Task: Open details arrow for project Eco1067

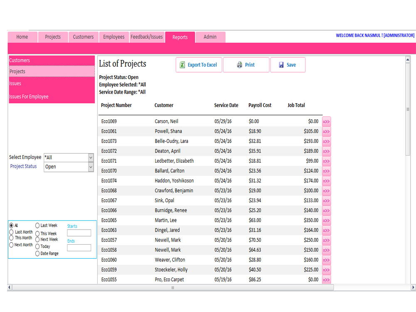Action: (x=326, y=201)
